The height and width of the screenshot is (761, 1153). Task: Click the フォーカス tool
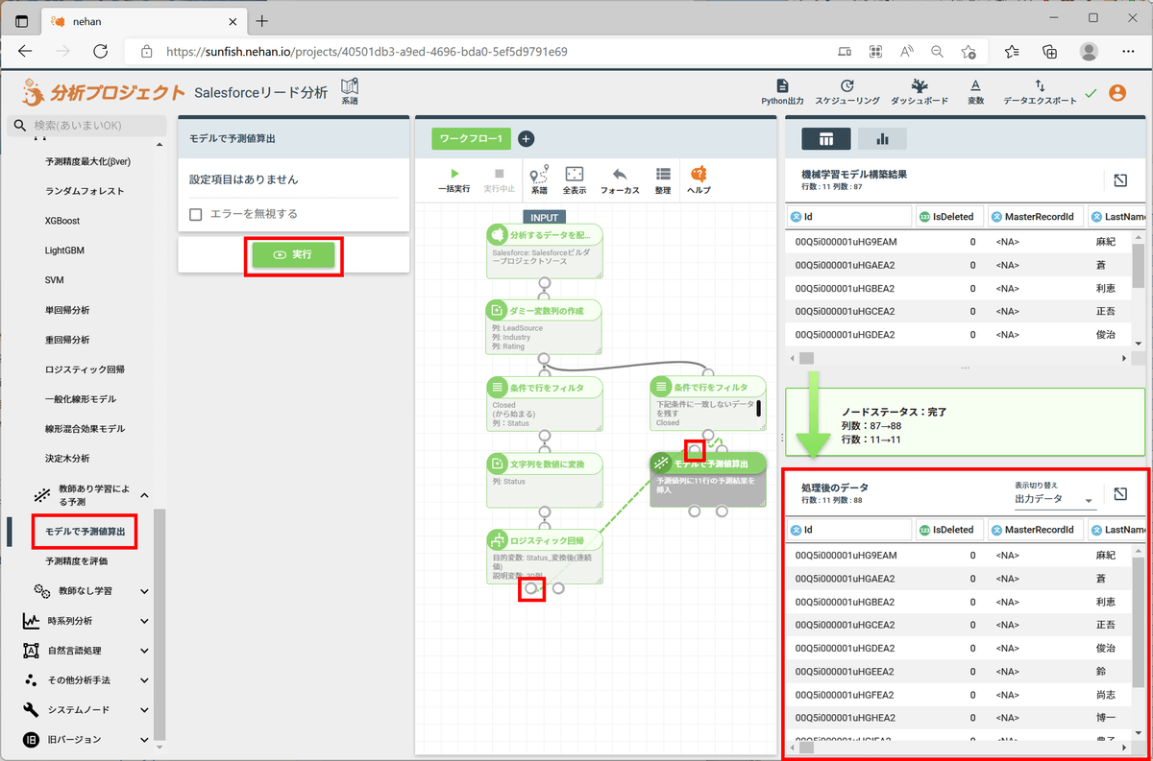point(620,179)
